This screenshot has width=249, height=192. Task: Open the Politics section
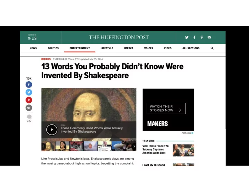[x=53, y=48]
